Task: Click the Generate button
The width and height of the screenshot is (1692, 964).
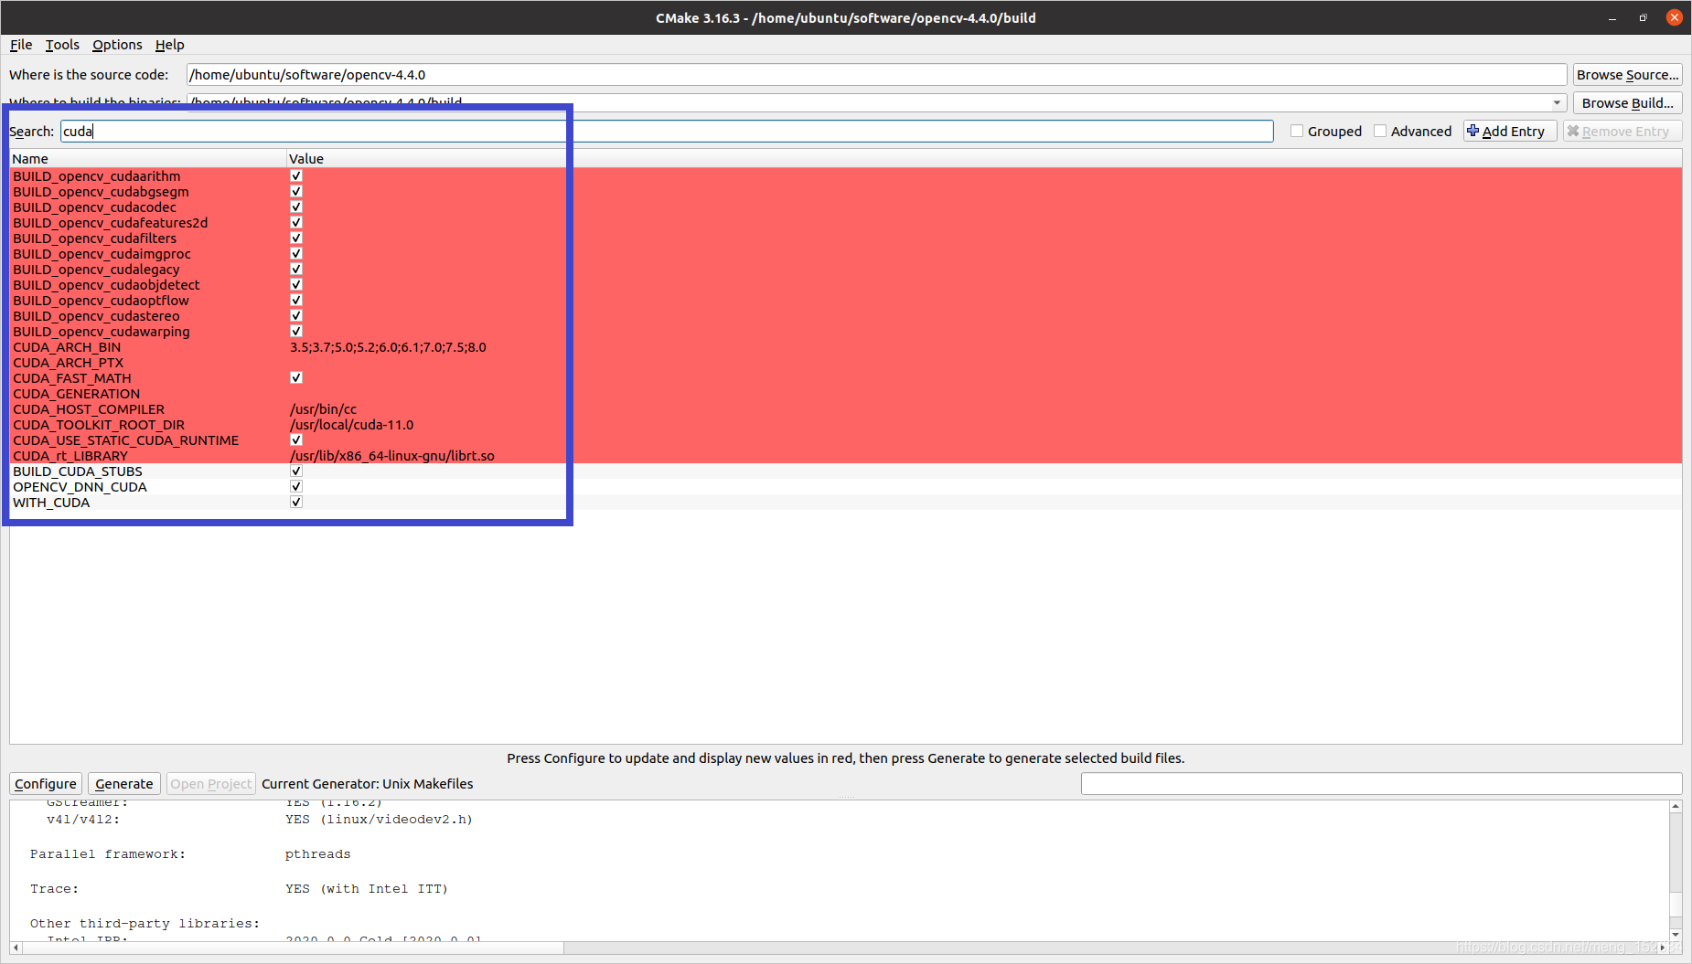Action: [x=124, y=784]
